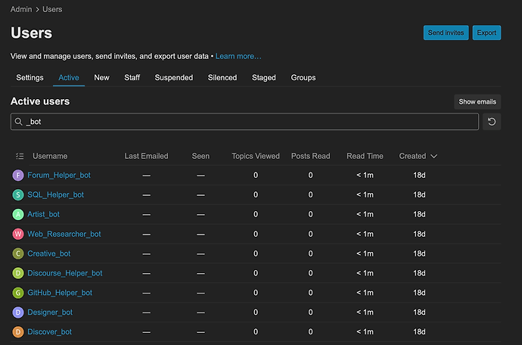Open Discourse_Helper_bot user link
The image size is (522, 345).
click(x=65, y=273)
